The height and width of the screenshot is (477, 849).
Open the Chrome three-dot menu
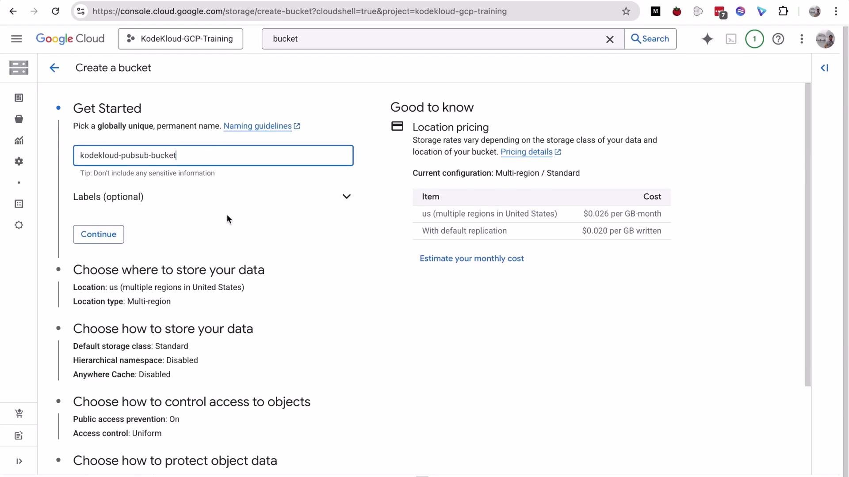[836, 11]
